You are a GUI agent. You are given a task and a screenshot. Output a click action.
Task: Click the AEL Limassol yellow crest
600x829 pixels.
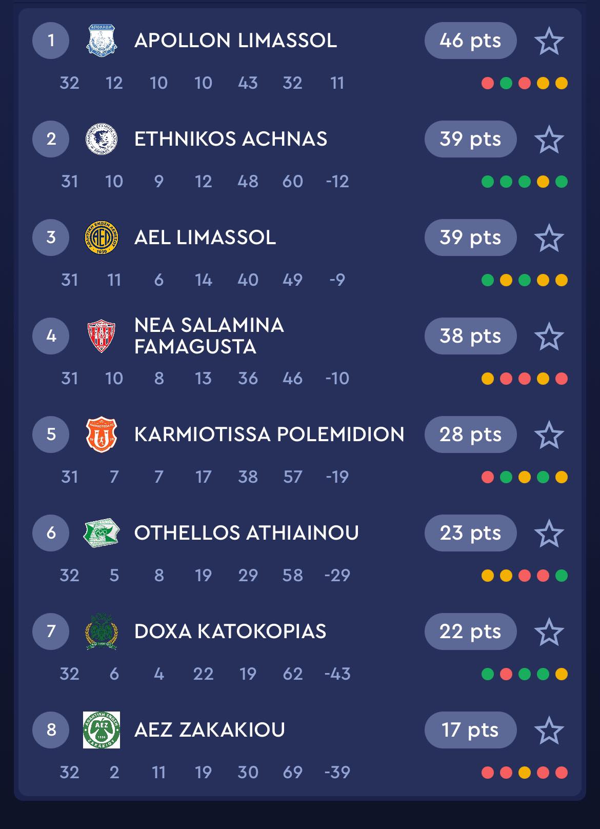[x=102, y=237]
